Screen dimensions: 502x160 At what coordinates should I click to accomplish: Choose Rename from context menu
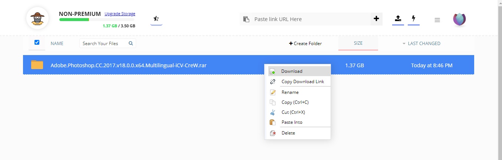(x=299, y=92)
